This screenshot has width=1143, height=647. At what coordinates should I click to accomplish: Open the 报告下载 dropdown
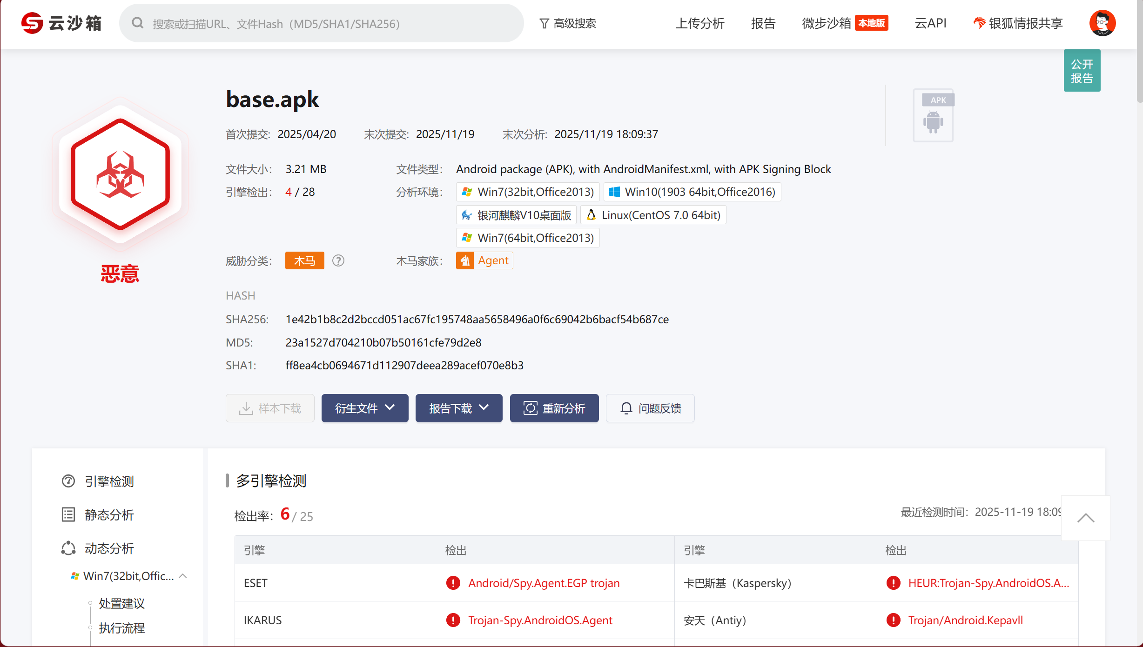point(459,408)
